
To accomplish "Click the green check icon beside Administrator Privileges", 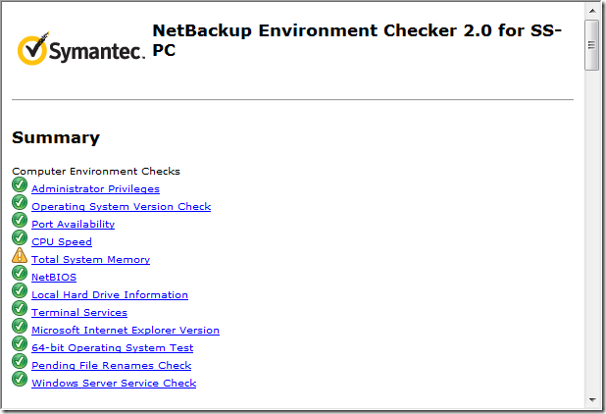I will point(20,186).
